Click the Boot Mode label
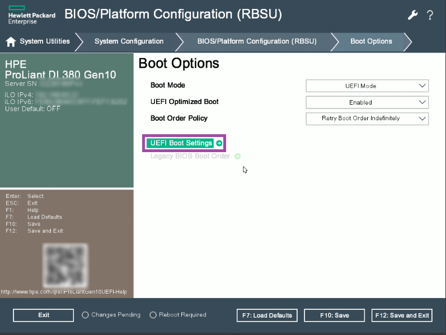This screenshot has height=335, width=446. pos(168,86)
